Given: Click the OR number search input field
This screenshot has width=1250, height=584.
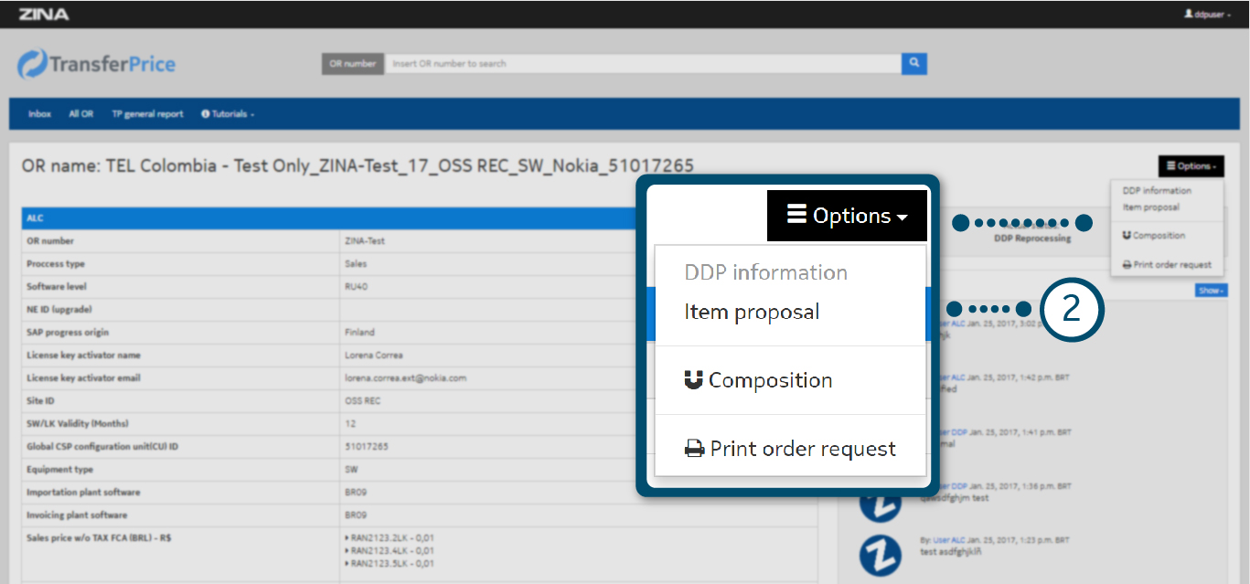Looking at the screenshot, I should tap(642, 63).
